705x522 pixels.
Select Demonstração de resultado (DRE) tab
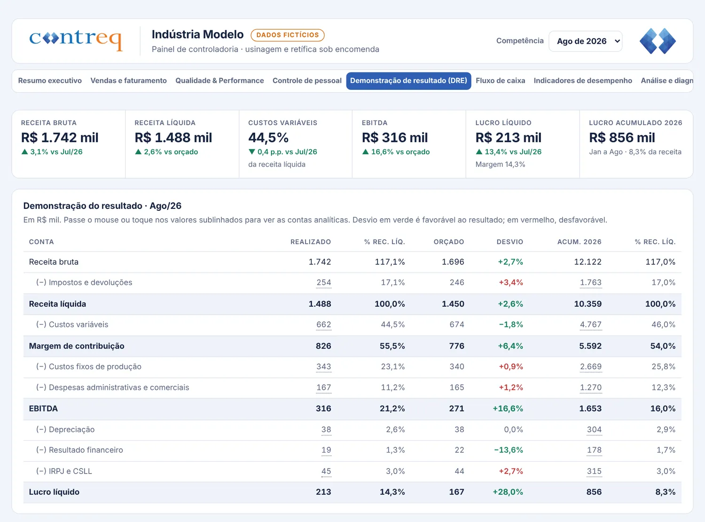[x=408, y=80]
